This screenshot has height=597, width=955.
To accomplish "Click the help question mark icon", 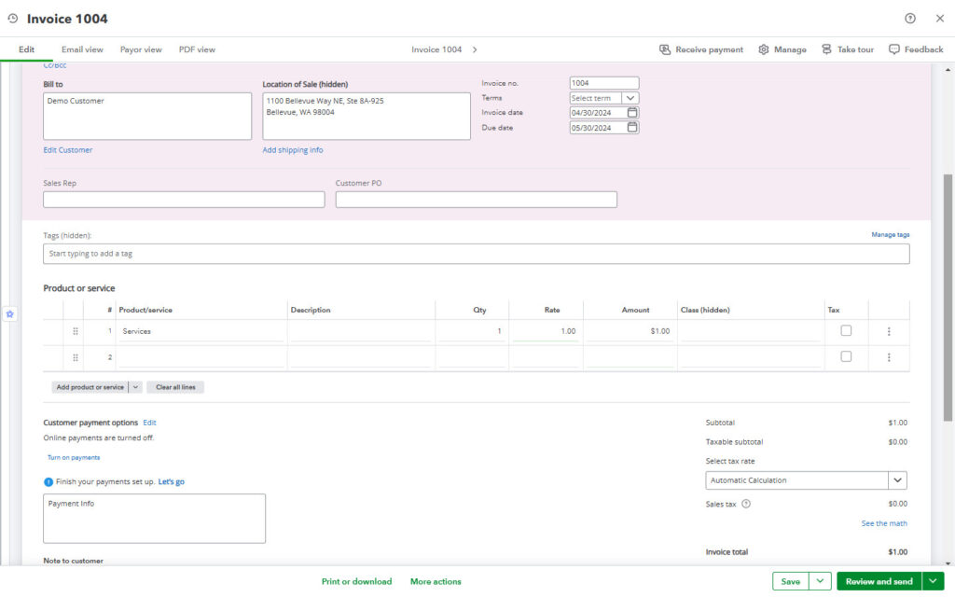I will 909,19.
